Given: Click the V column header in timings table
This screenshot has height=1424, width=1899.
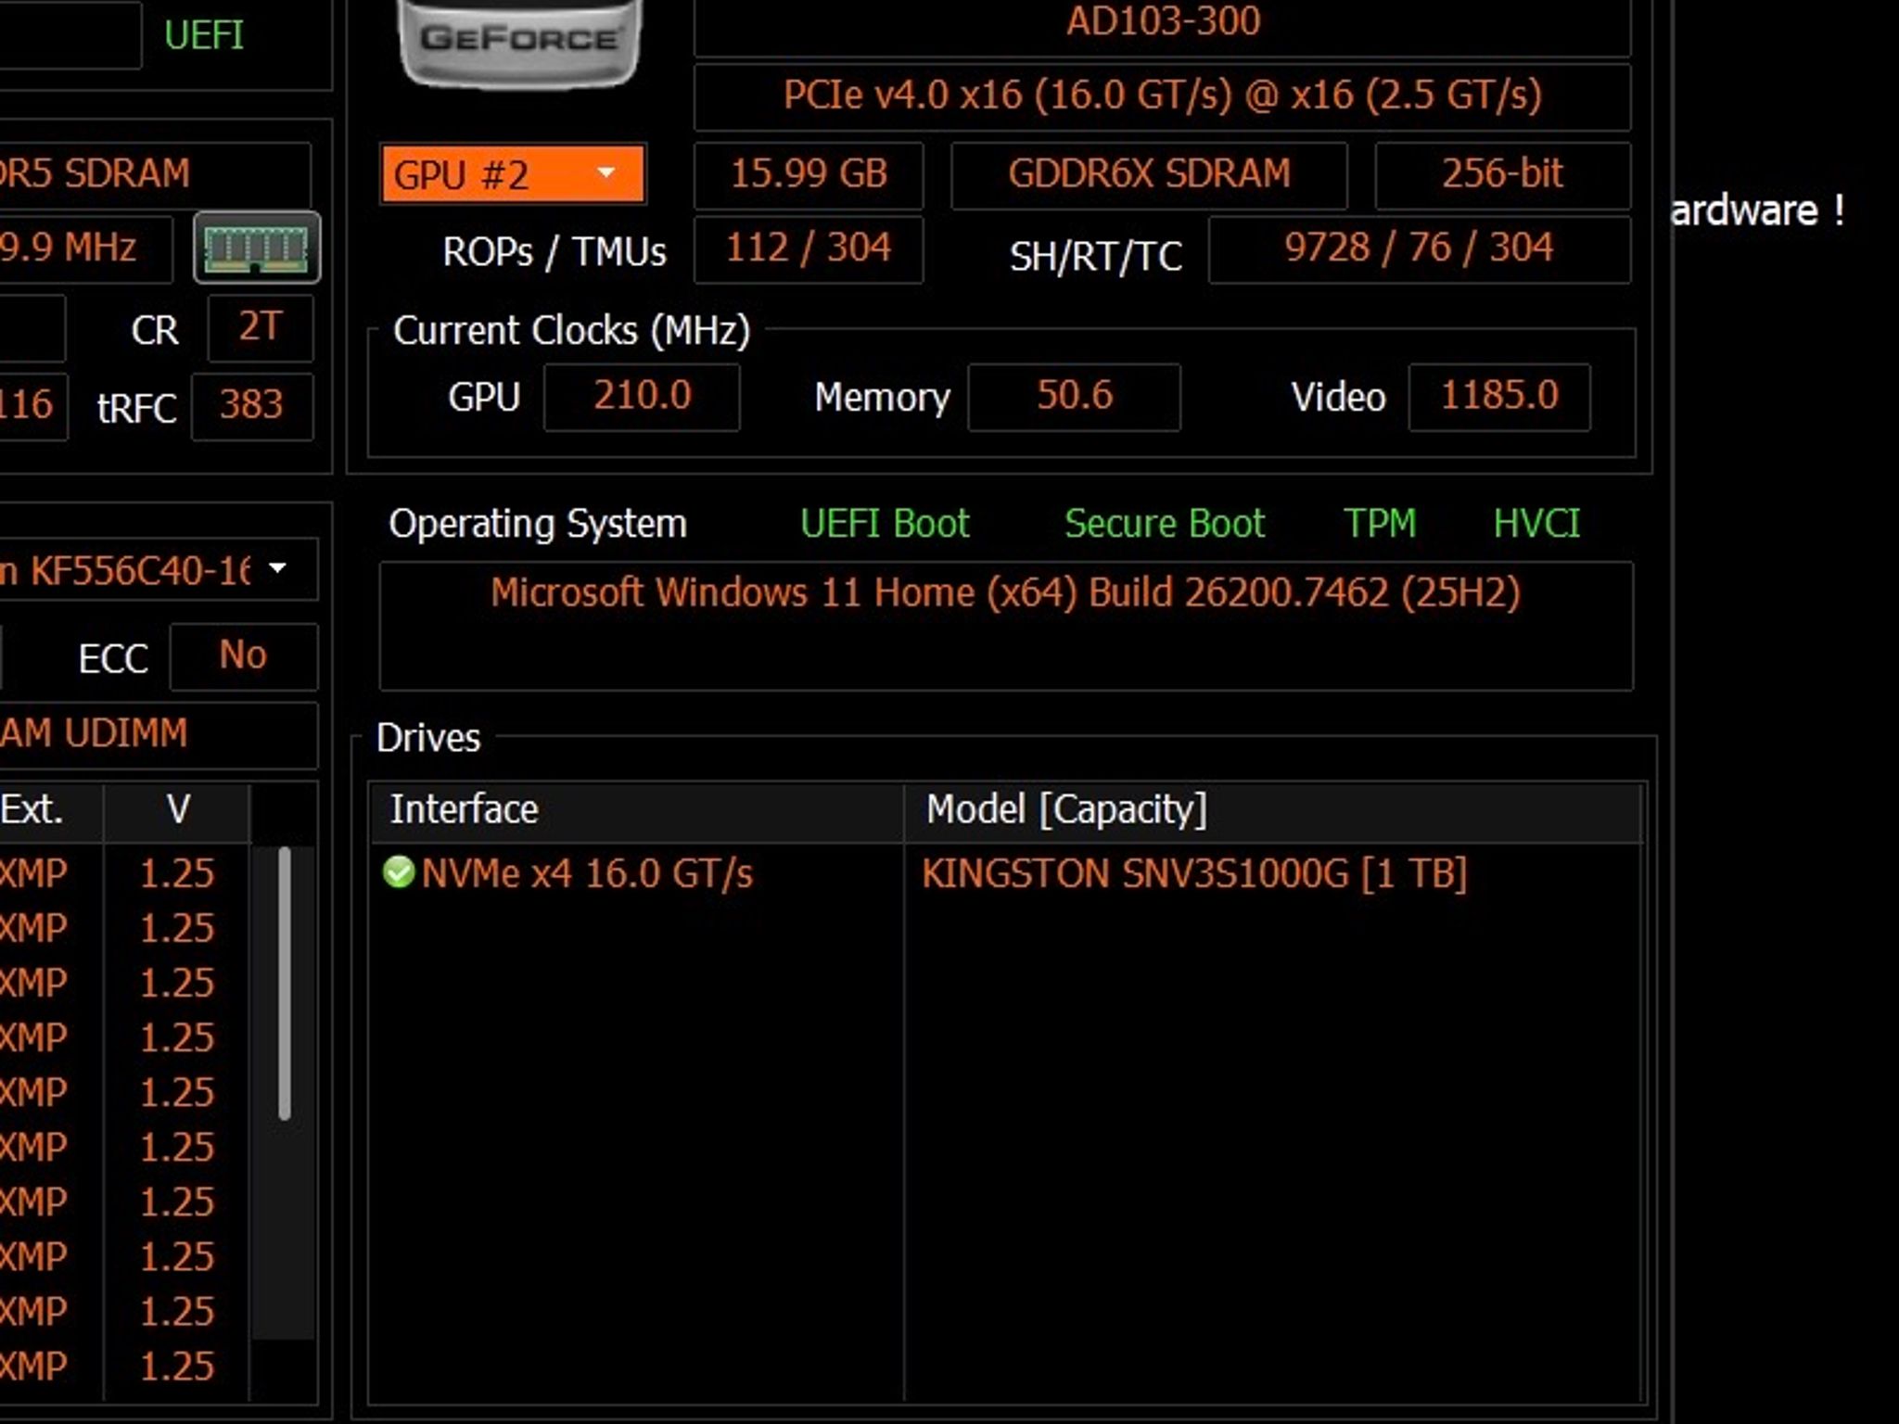Looking at the screenshot, I should click(177, 811).
